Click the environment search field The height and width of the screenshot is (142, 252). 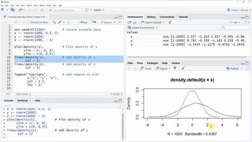tap(235, 28)
